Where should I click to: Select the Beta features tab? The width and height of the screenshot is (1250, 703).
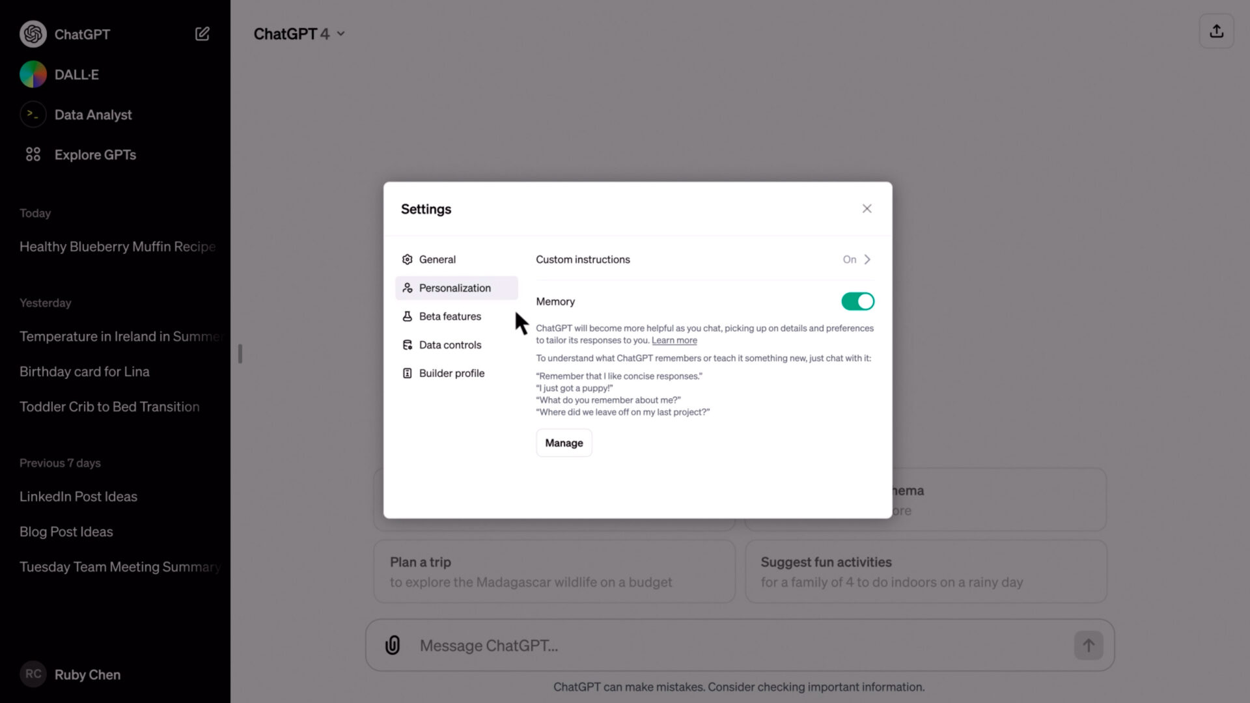click(450, 316)
